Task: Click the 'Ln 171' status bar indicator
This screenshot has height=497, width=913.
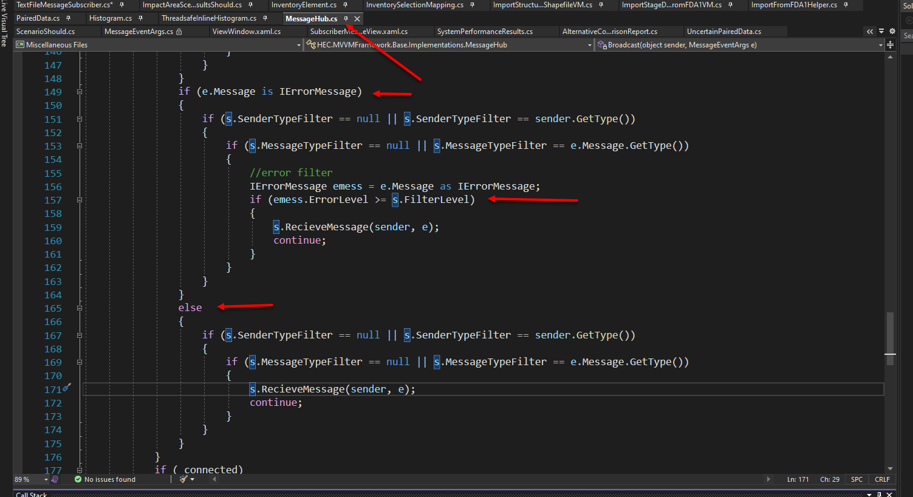Action: click(x=798, y=479)
